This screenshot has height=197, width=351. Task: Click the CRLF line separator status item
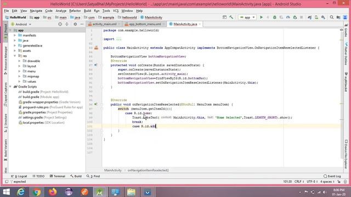click(x=299, y=182)
